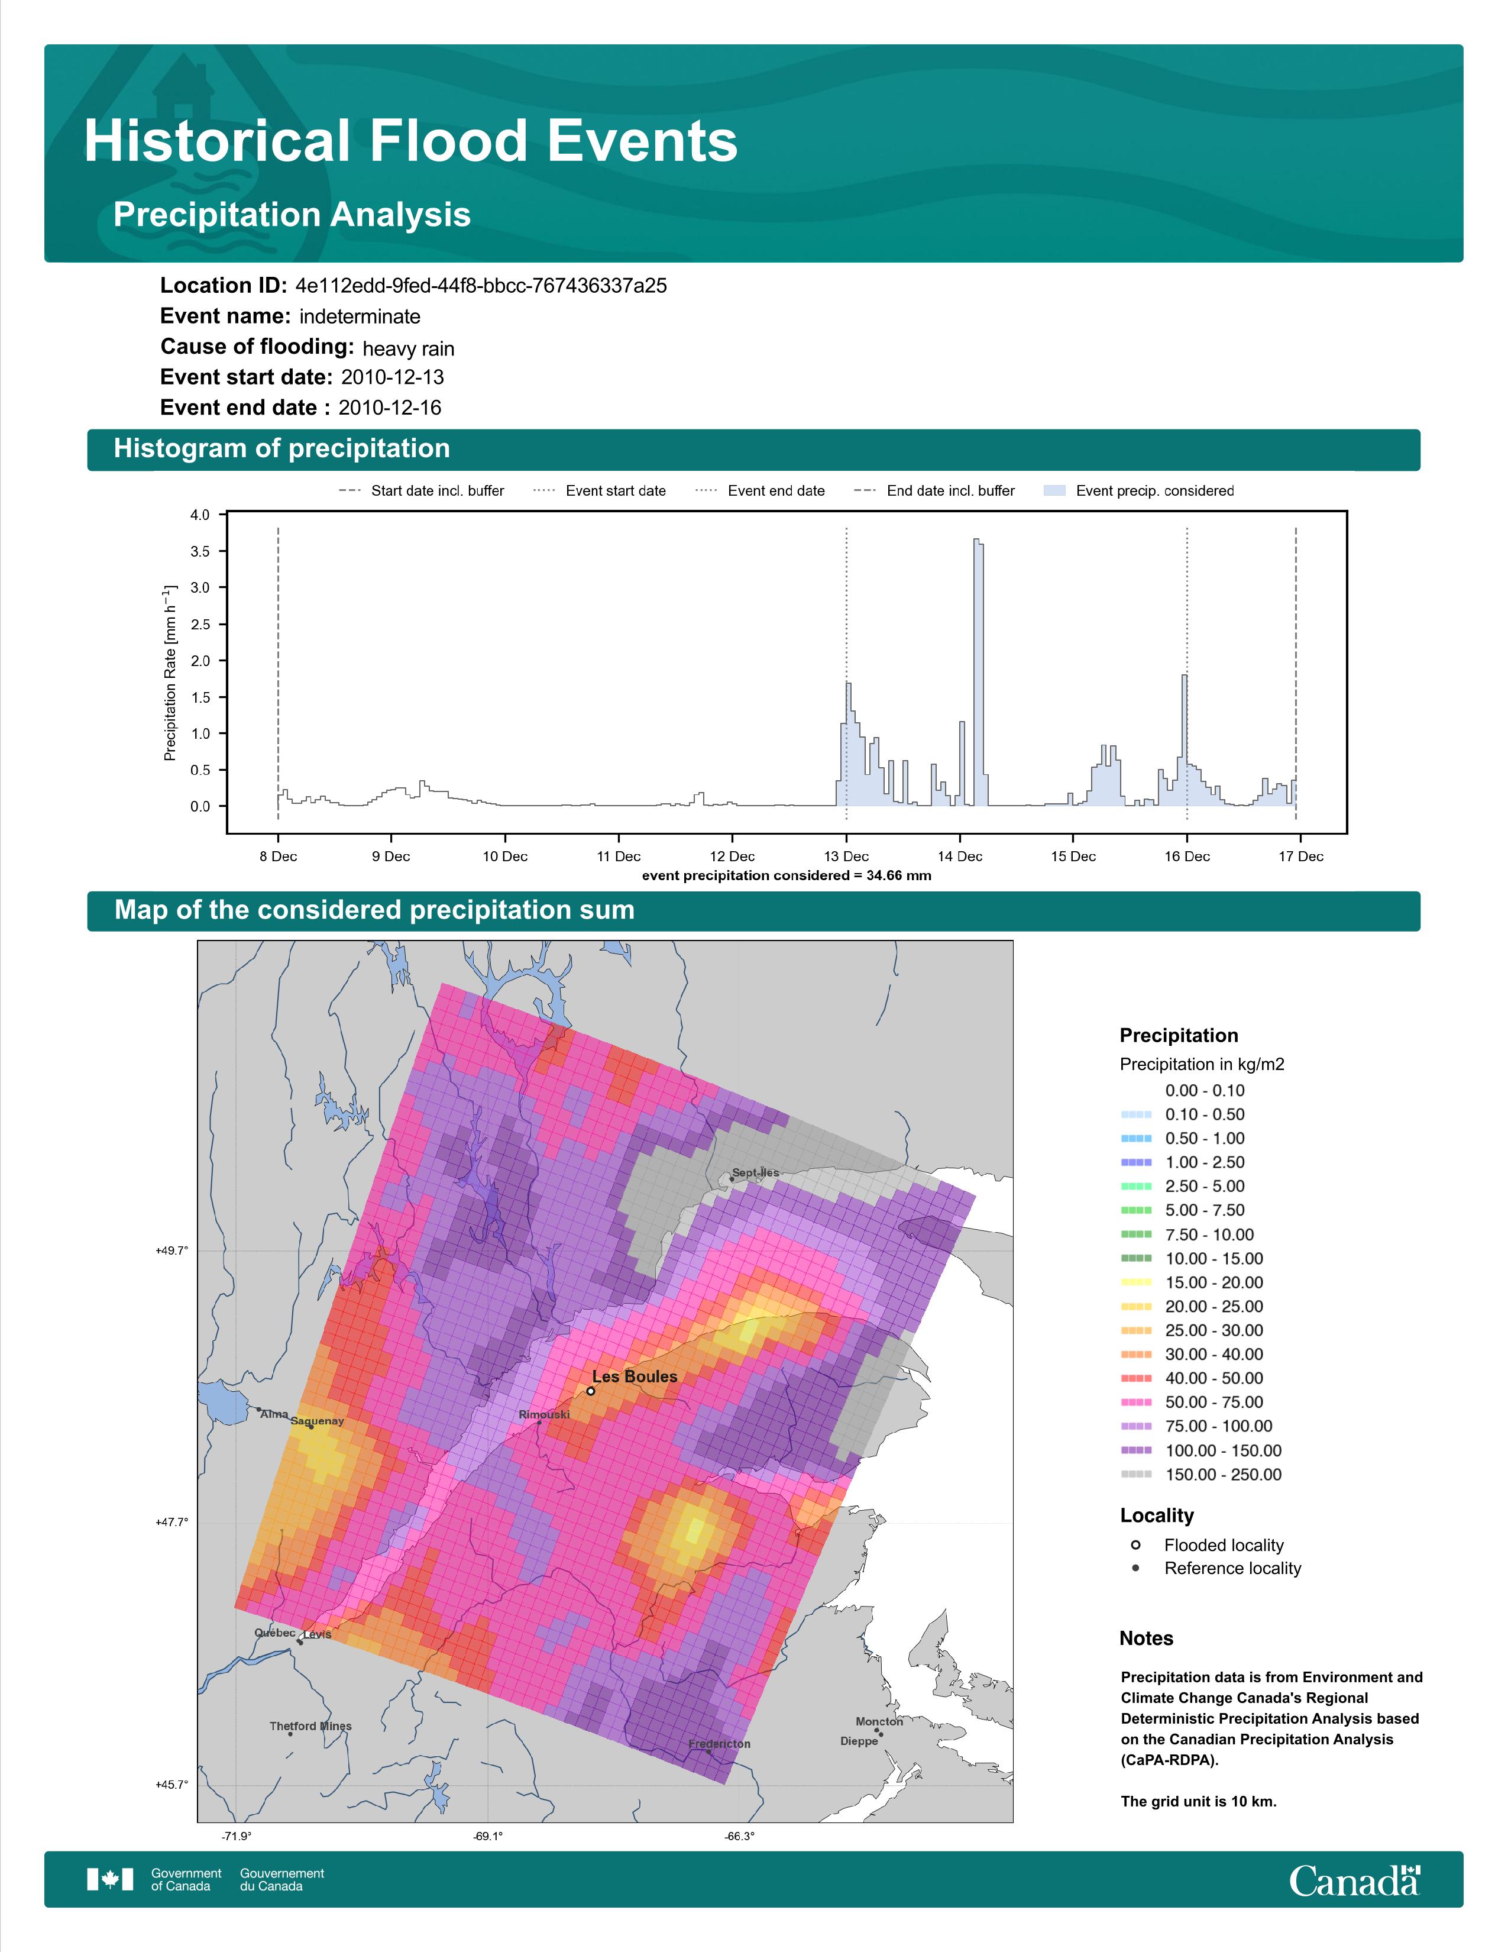This screenshot has width=1508, height=1952.
Task: Click the 30.00 - 40.00 legend color swatch
Action: (1137, 1354)
